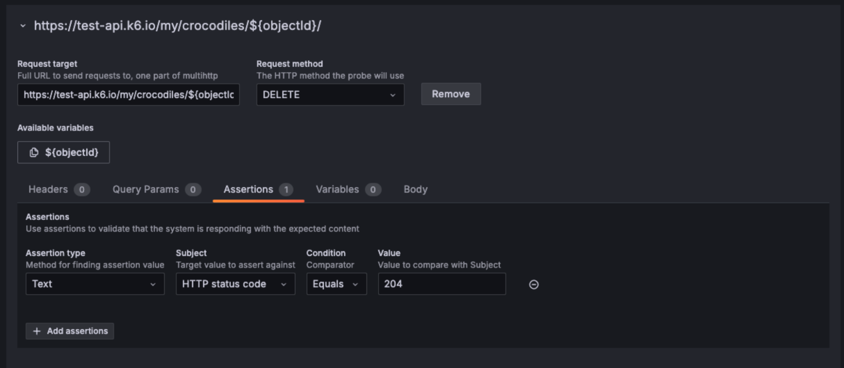This screenshot has width=844, height=368.
Task: Open the Equals condition comparator dropdown
Action: (336, 284)
